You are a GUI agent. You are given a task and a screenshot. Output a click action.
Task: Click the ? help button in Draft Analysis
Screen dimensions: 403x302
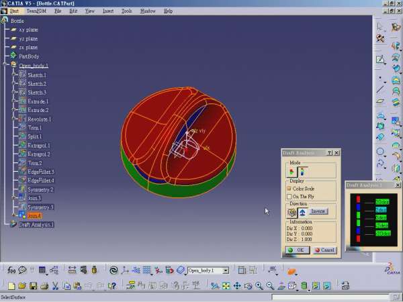pyautogui.click(x=330, y=153)
